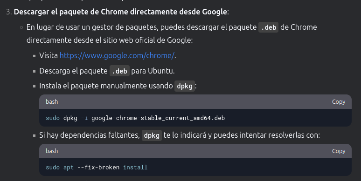Click the word sudo in dpkg command
This screenshot has width=361, height=181.
(x=53, y=118)
